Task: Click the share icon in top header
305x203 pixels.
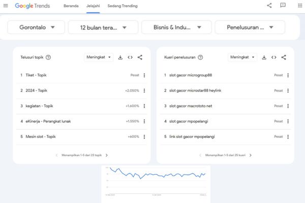Action: [269, 6]
